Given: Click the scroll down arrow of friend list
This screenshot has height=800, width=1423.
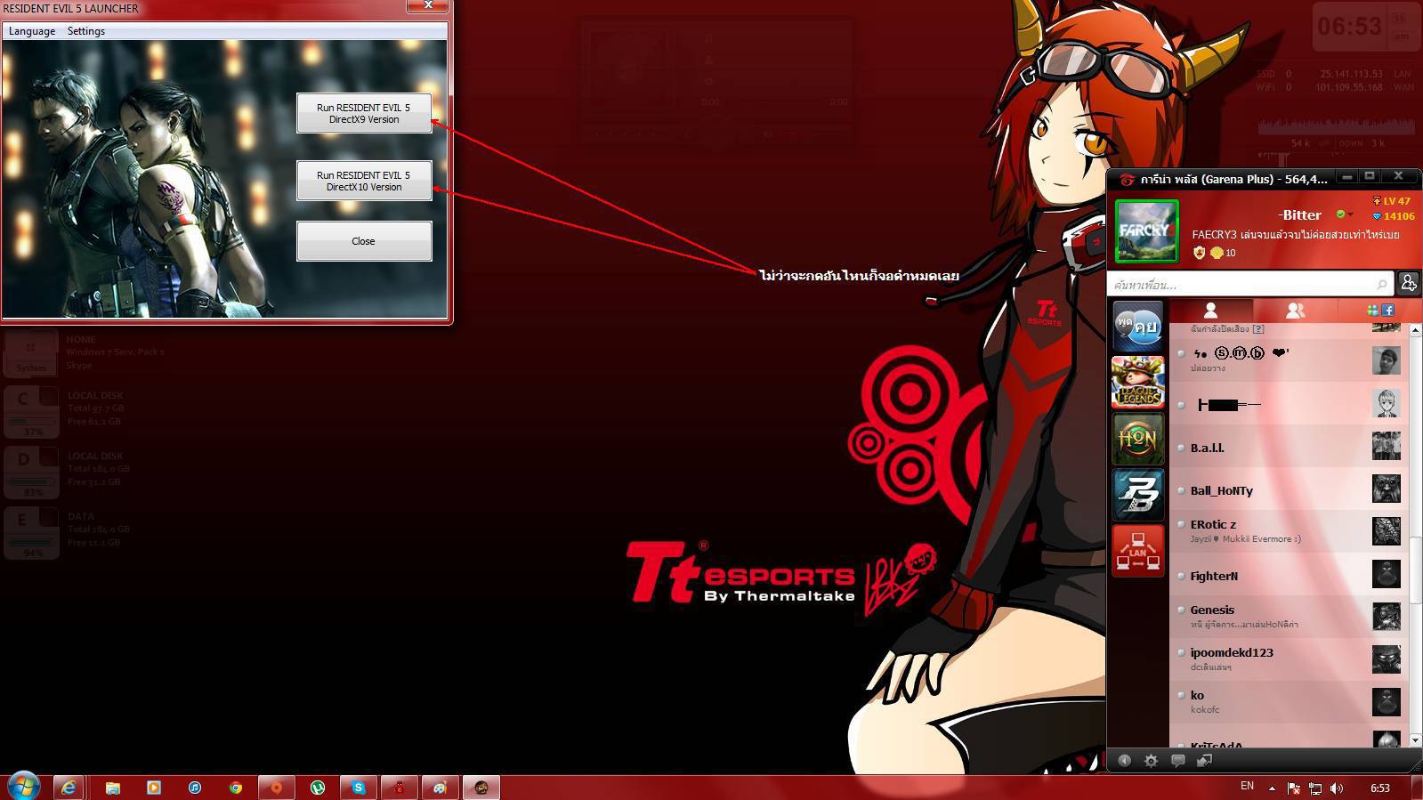Looking at the screenshot, I should click(1414, 739).
